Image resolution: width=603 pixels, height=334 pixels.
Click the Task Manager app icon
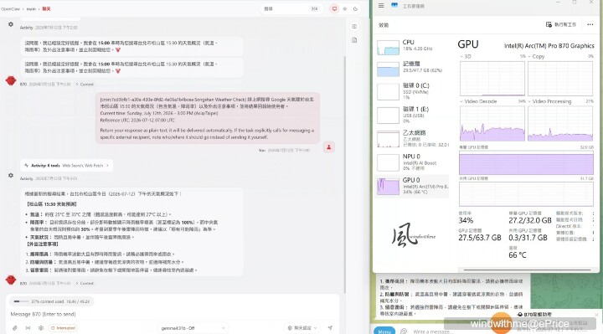394,5
